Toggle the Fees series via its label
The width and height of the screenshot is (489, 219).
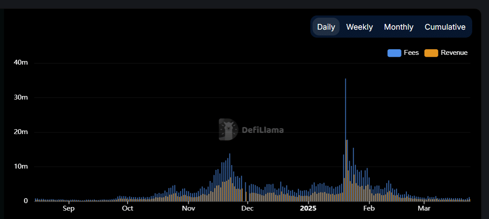pyautogui.click(x=411, y=53)
